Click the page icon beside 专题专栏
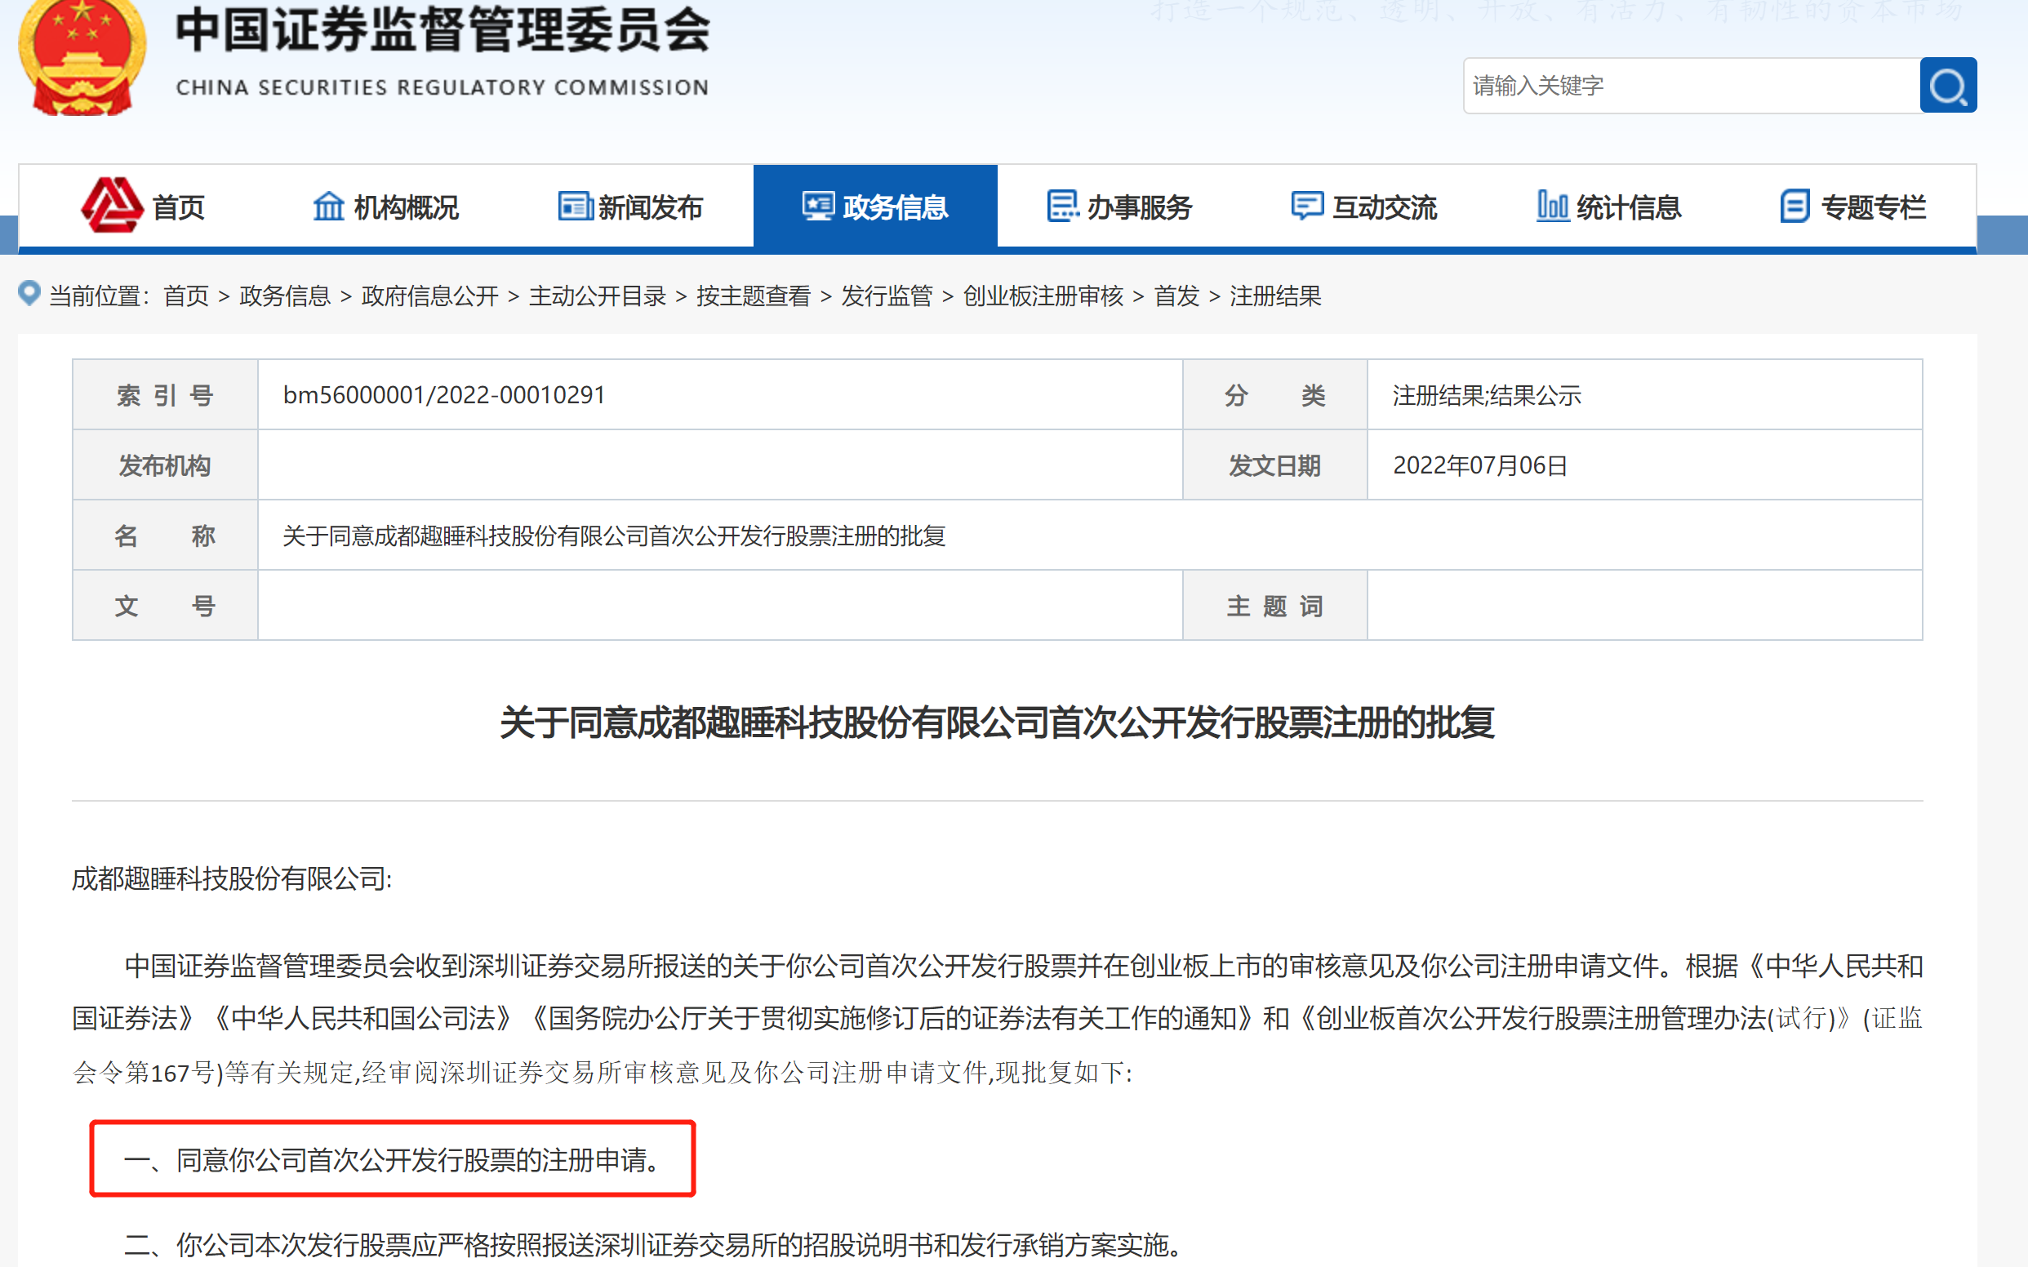Screen dimensions: 2028x1267 (1795, 207)
